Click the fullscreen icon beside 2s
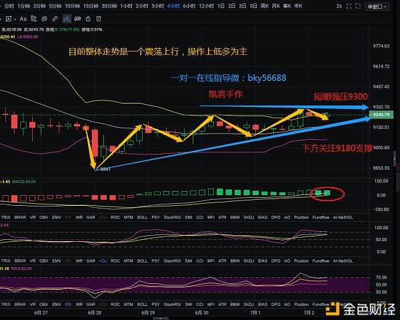Image resolution: width=400 pixels, height=320 pixels. point(353,6)
